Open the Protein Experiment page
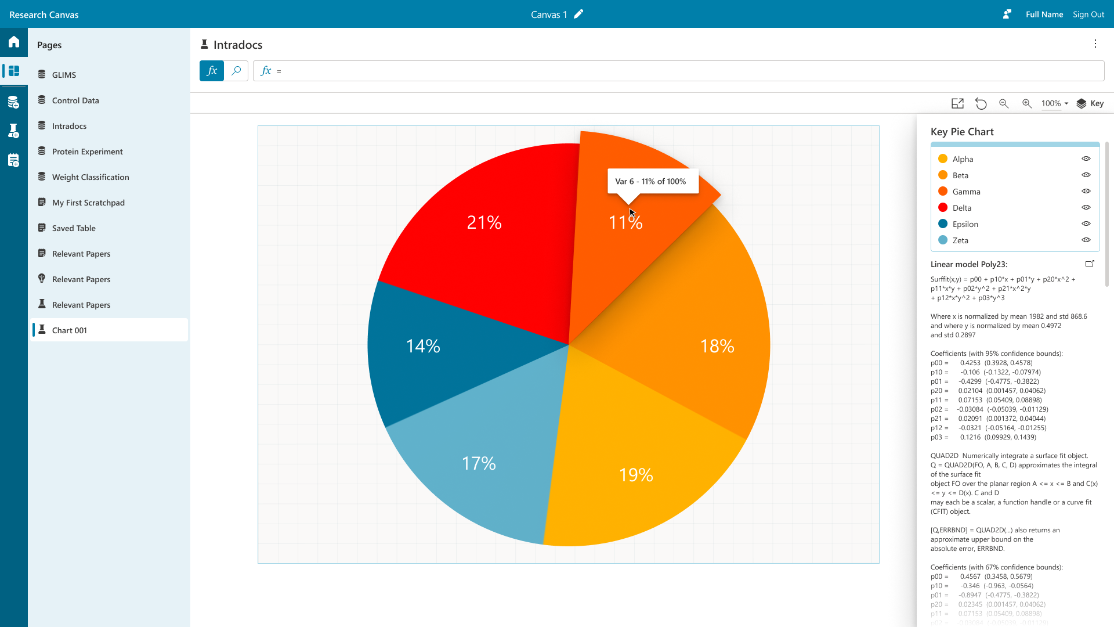The width and height of the screenshot is (1114, 627). 87,152
